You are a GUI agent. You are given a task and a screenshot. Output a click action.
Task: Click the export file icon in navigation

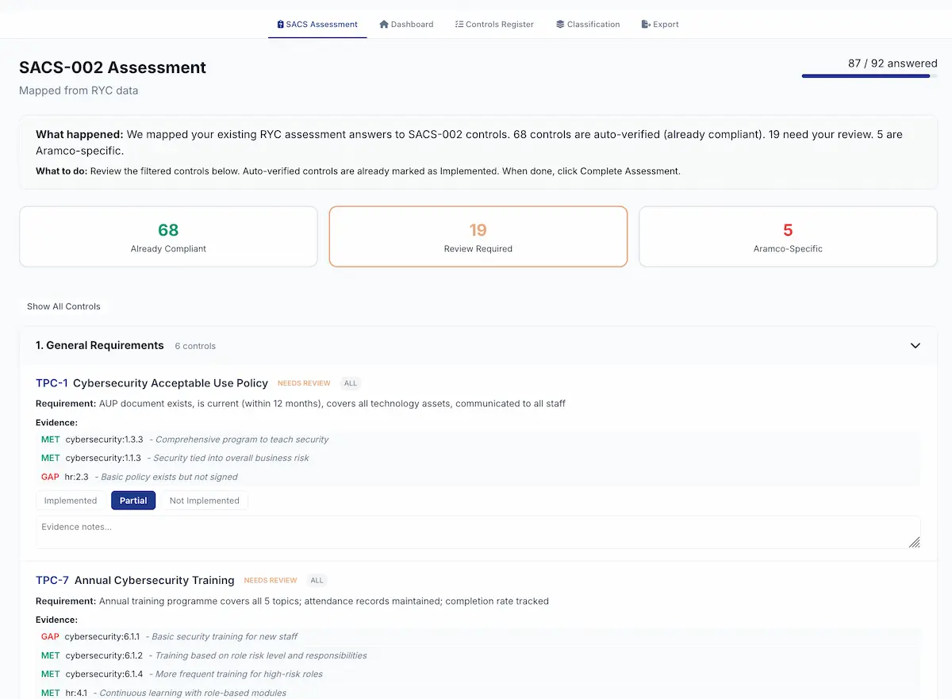643,24
